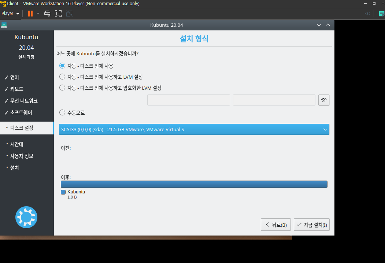The image size is (385, 263).
Task: Click the Kubuntu legend color square
Action: (63, 192)
